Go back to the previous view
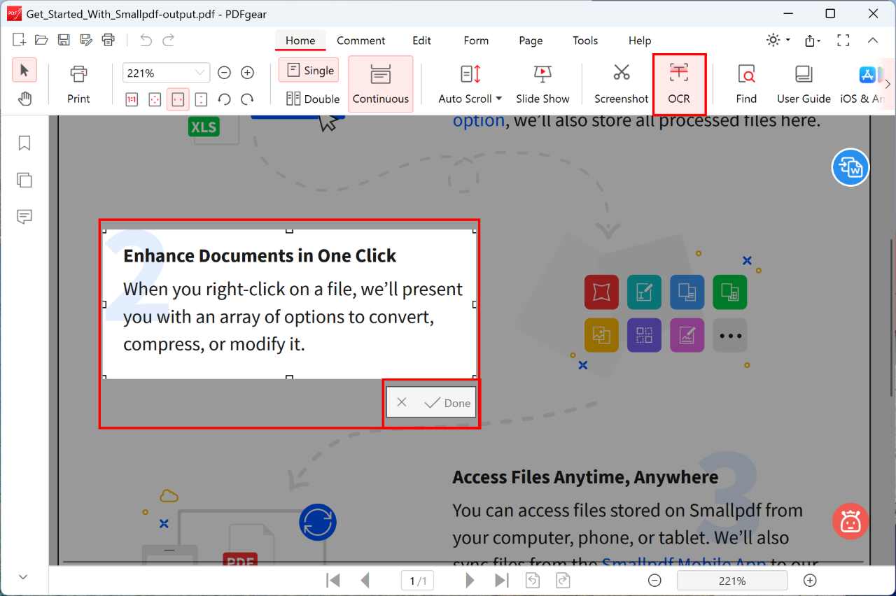The image size is (896, 596). (533, 581)
